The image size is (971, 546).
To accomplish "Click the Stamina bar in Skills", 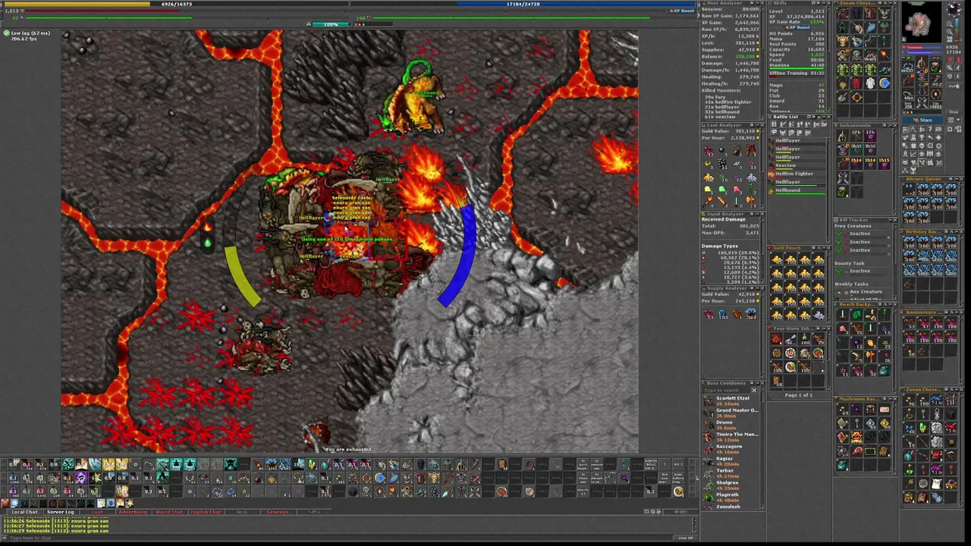I will pos(797,67).
